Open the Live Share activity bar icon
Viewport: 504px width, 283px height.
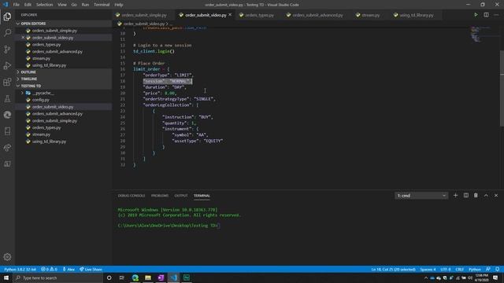[x=7, y=148]
